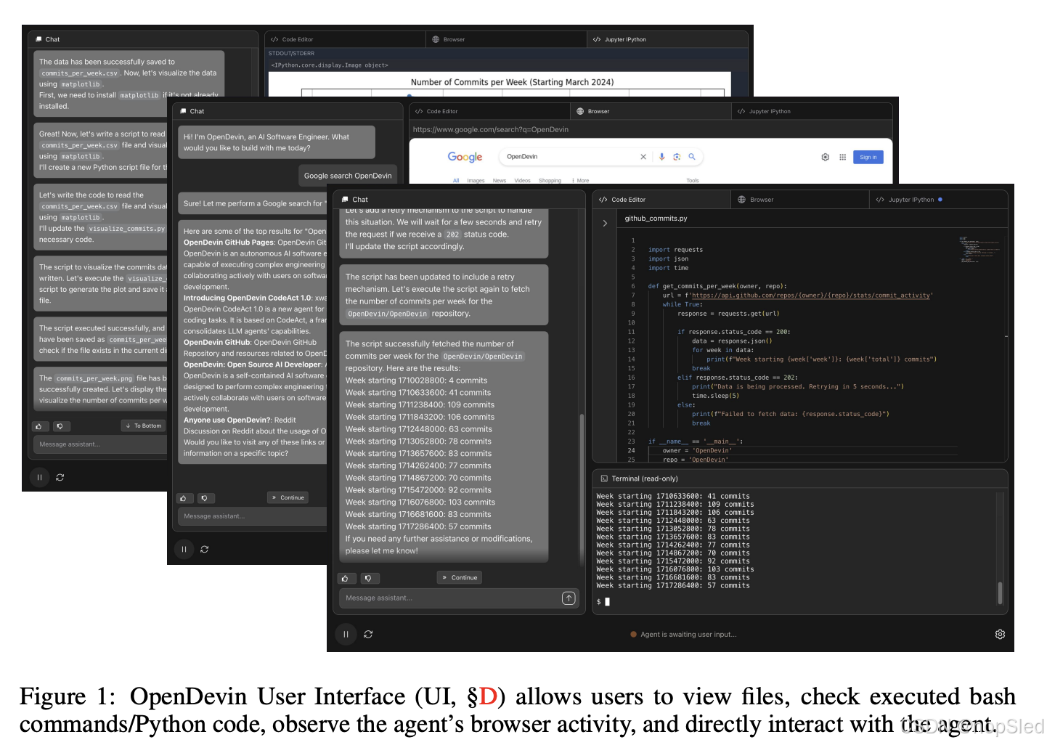Open the Google apps grid
The image size is (1047, 745).
842,157
